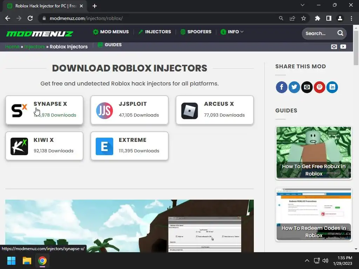Click the scrollbar down arrow
This screenshot has width=359, height=269.
pos(356,249)
